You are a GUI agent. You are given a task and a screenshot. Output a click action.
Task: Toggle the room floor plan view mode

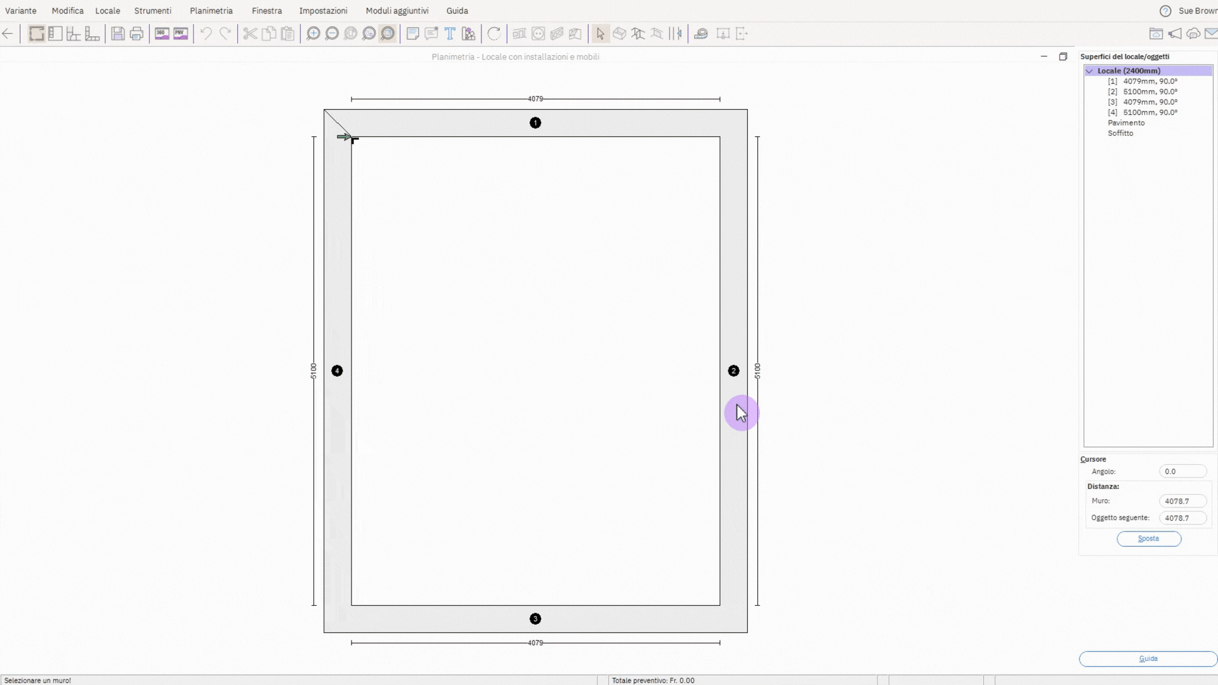(x=36, y=34)
